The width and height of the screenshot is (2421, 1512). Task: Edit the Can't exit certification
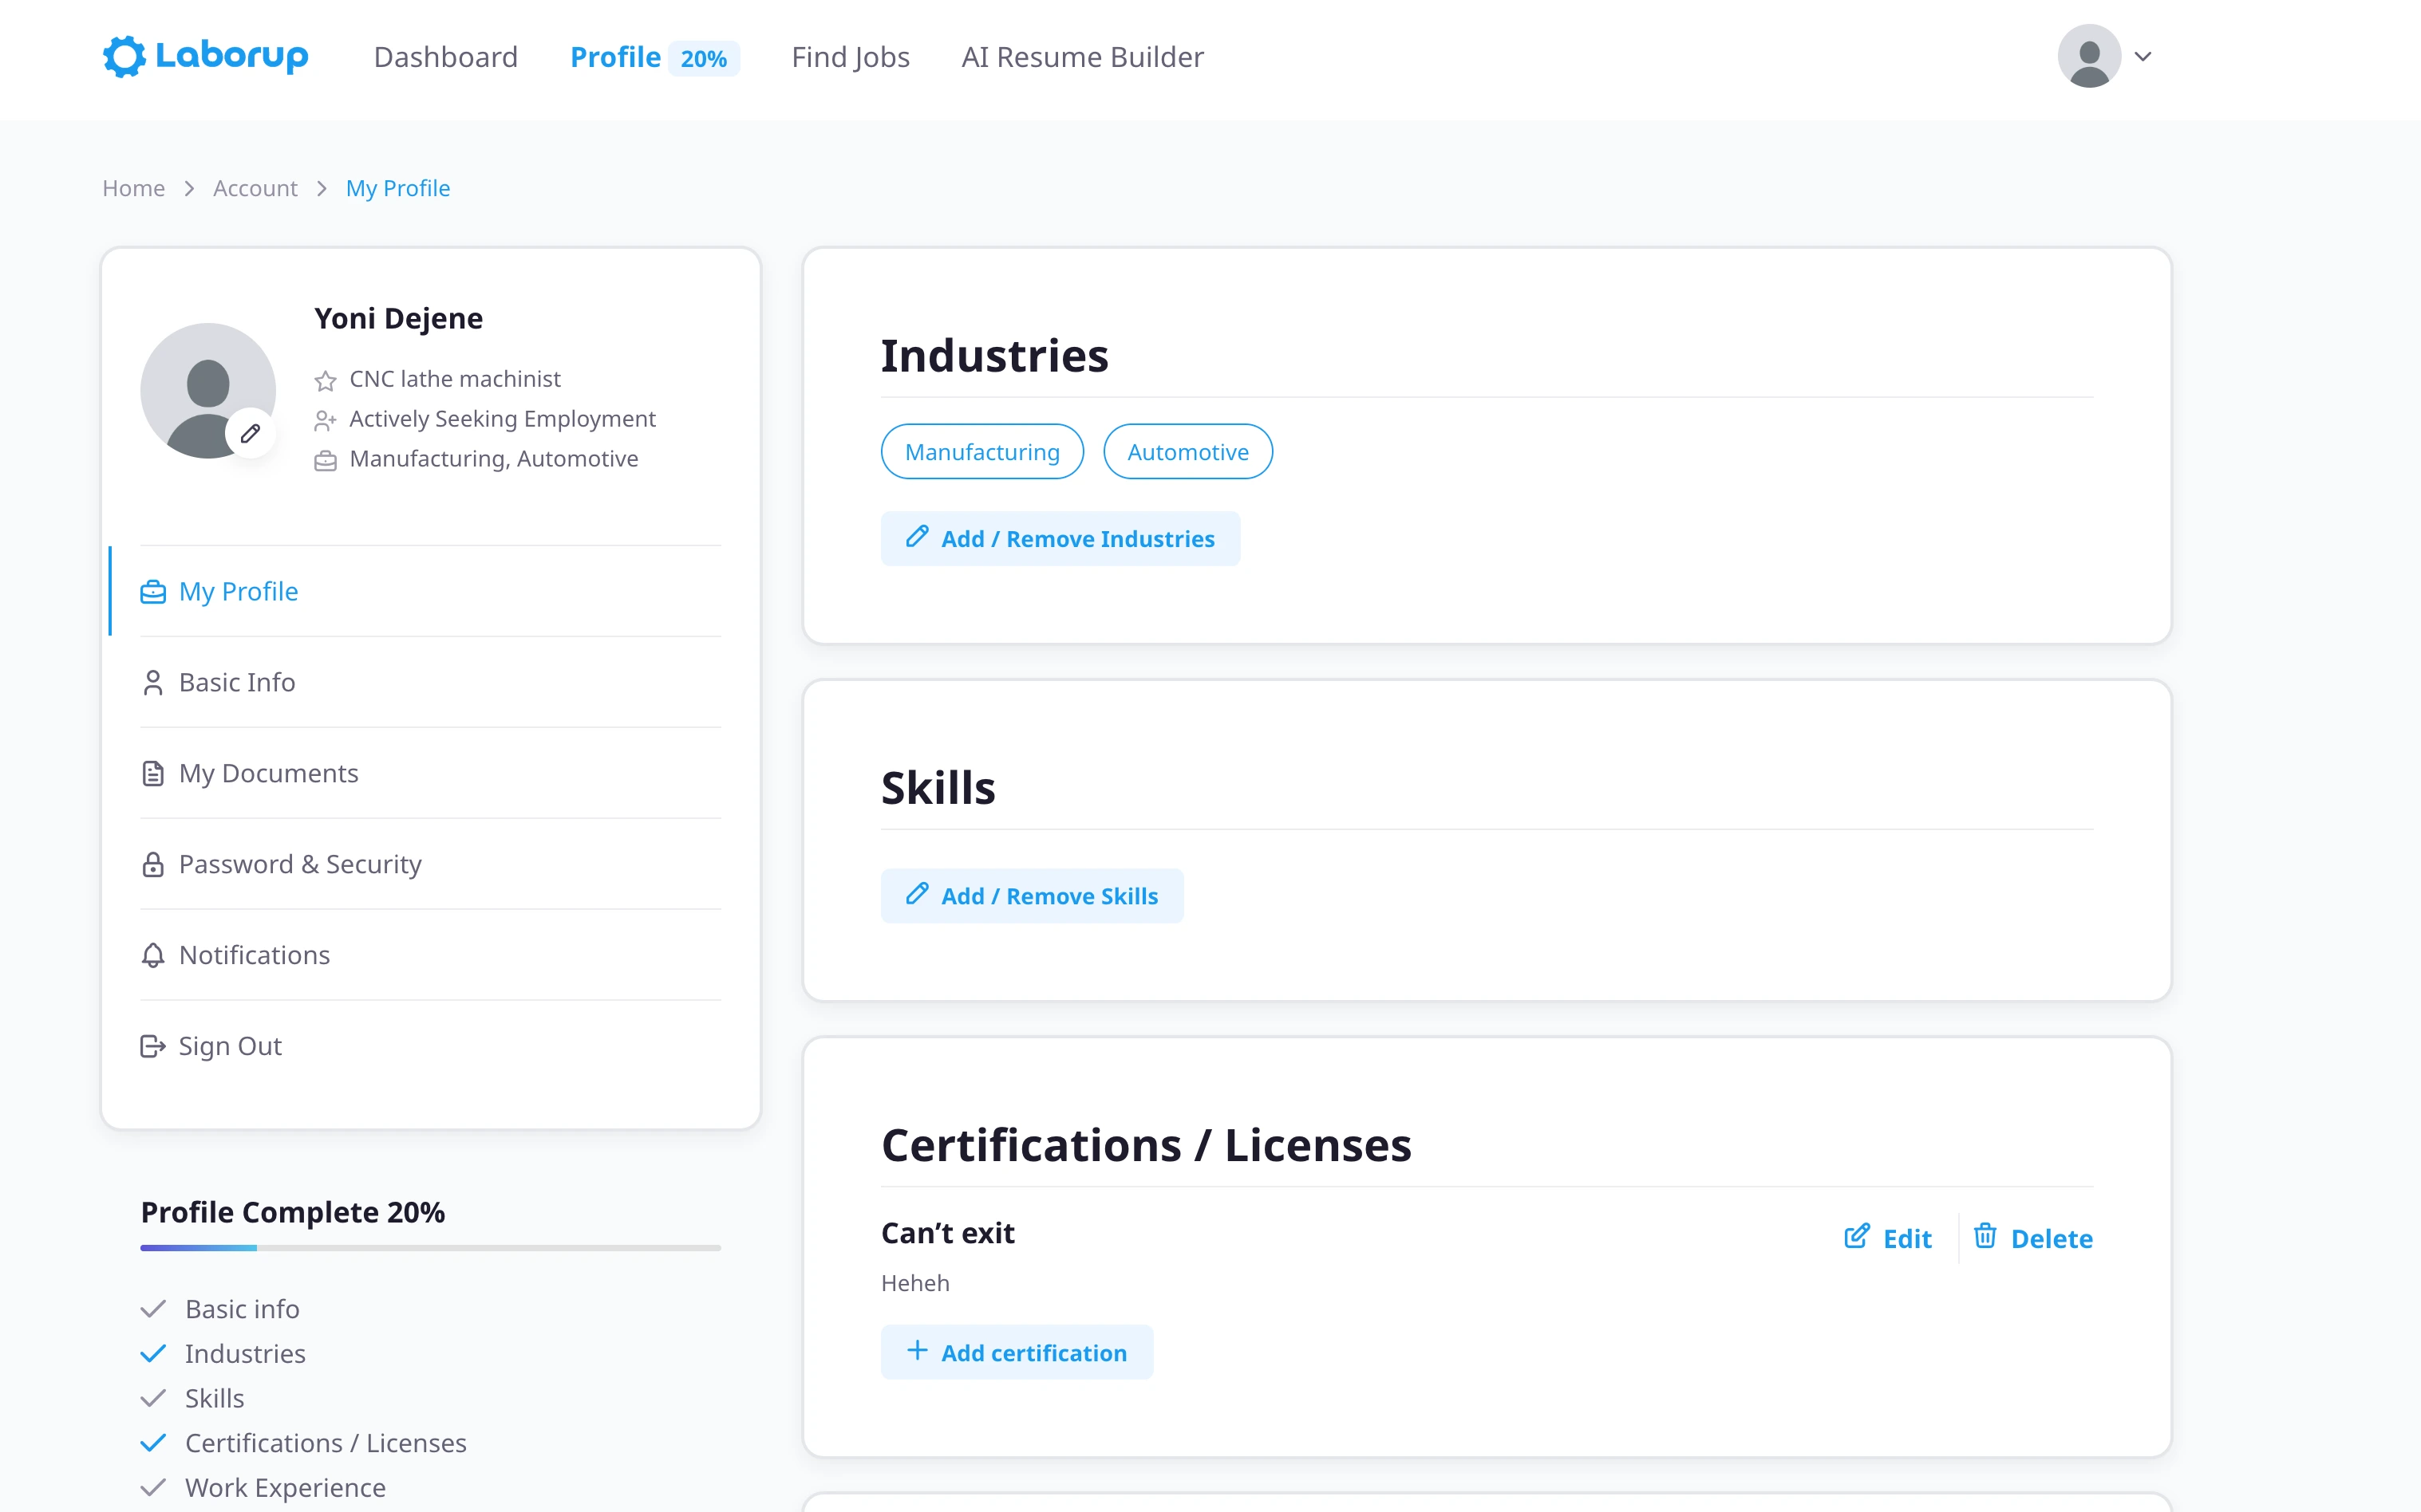pos(1888,1239)
